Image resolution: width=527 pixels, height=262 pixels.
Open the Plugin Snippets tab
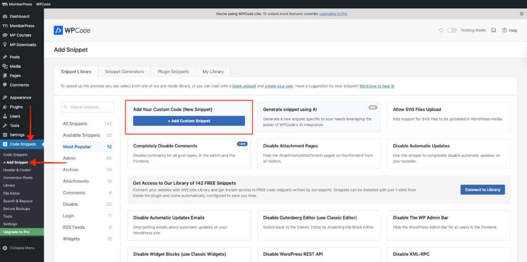pyautogui.click(x=173, y=72)
